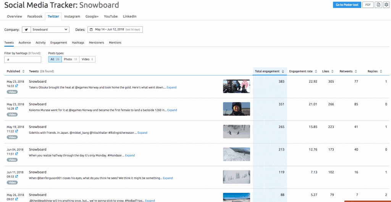Click the hashtag filter input field
391x202 pixels.
(23, 59)
